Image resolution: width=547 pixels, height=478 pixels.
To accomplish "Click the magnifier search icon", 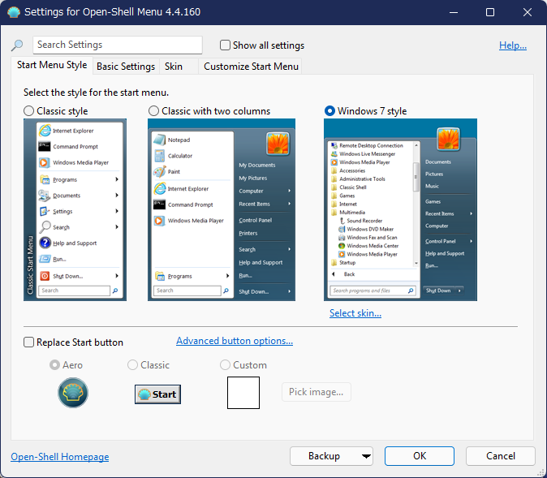I will pyautogui.click(x=17, y=45).
